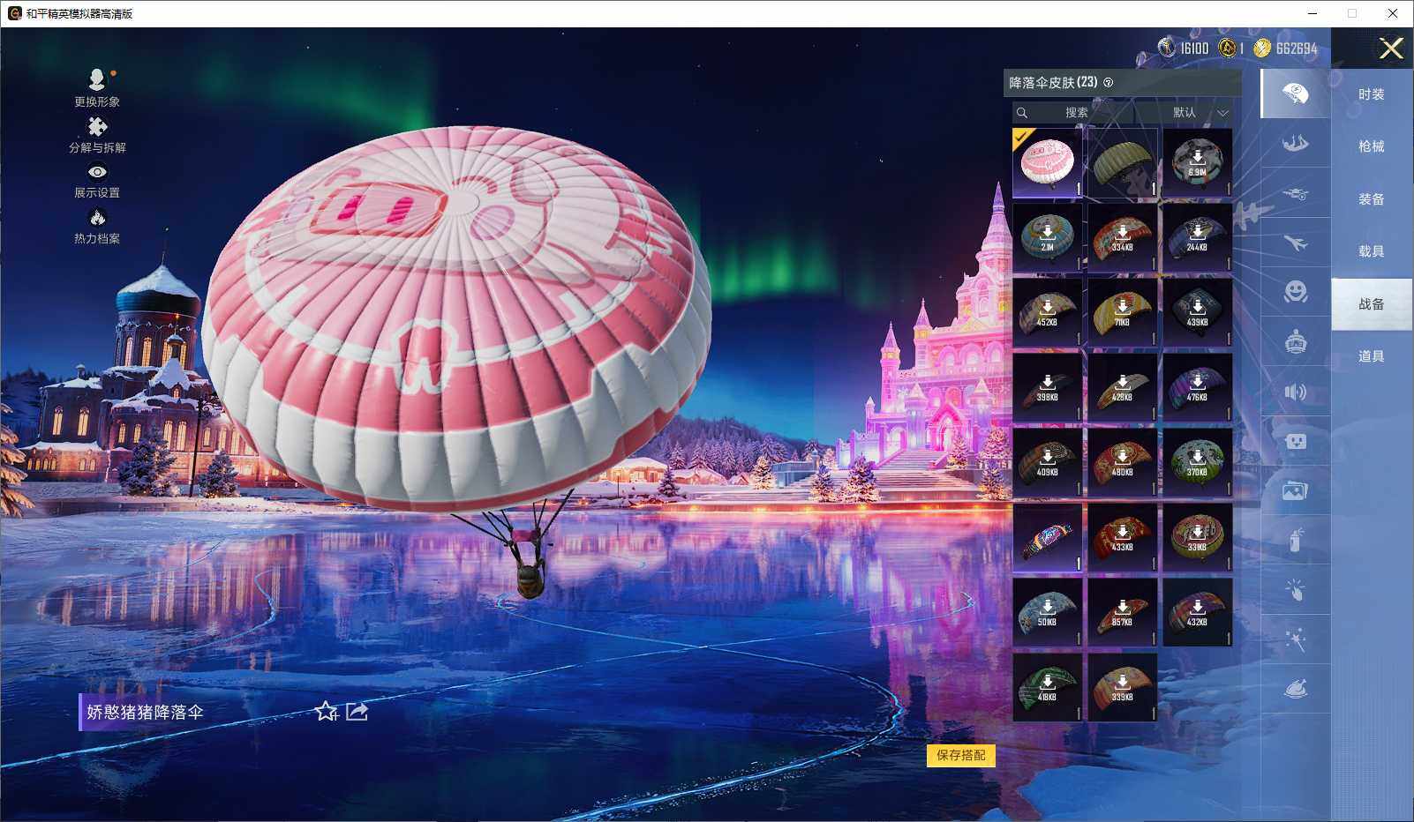1414x822 pixels.
Task: Click 保存搭配 to save the loadout
Action: point(961,755)
